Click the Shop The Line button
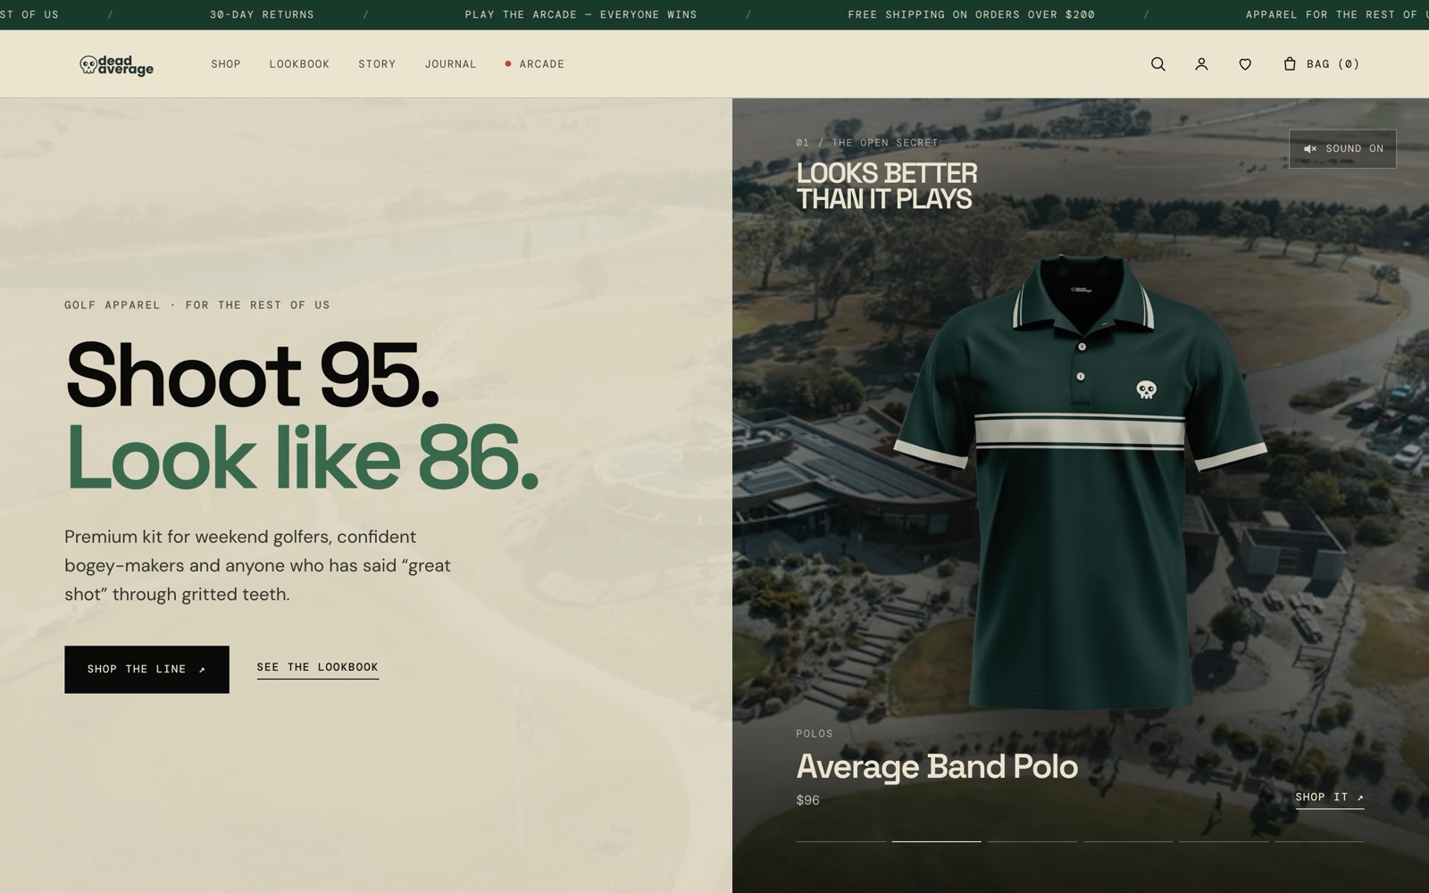1429x893 pixels. 146,670
